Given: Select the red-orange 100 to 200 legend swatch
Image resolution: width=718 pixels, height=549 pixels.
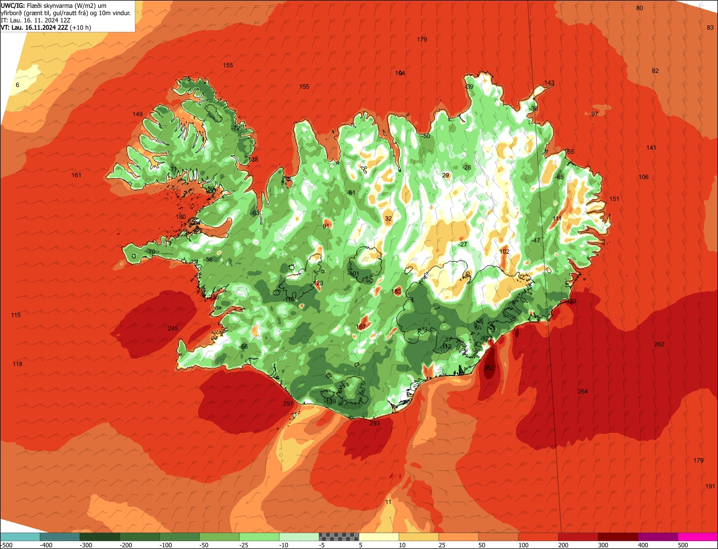Looking at the screenshot, I should point(538,537).
